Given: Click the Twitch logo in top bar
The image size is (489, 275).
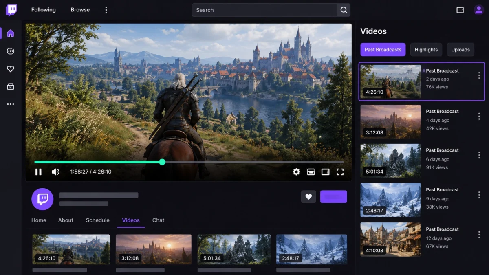Looking at the screenshot, I should [11, 10].
